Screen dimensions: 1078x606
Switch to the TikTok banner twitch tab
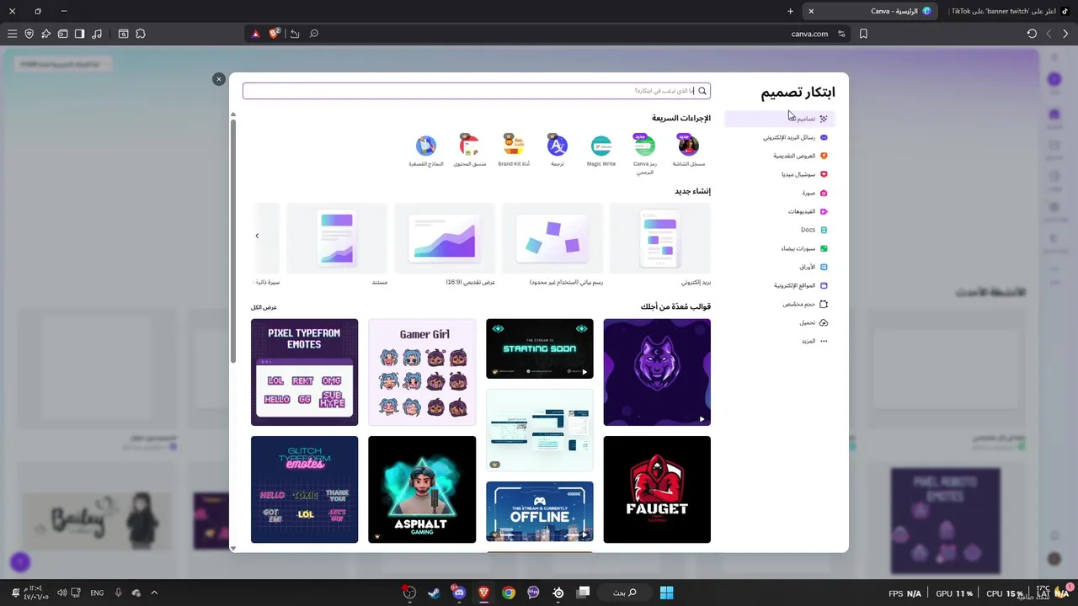click(x=1011, y=11)
